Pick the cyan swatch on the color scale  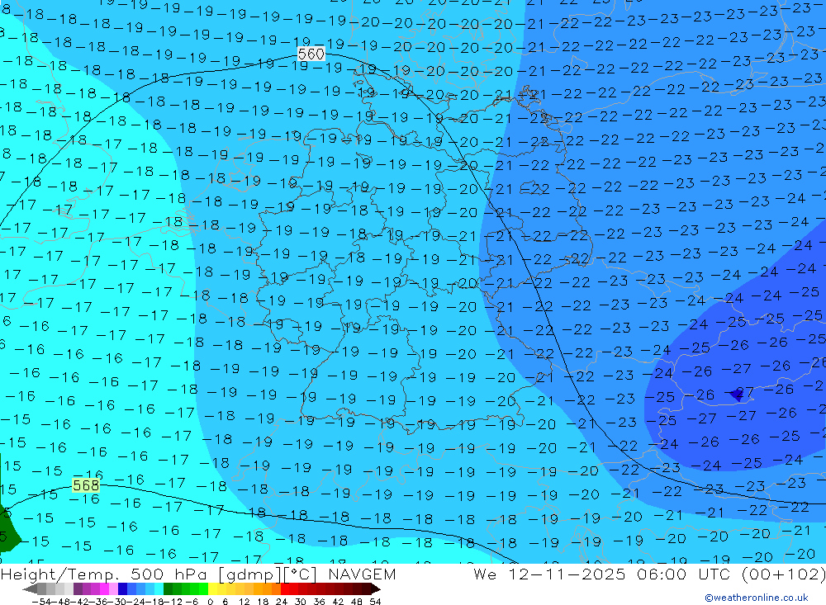click(159, 589)
